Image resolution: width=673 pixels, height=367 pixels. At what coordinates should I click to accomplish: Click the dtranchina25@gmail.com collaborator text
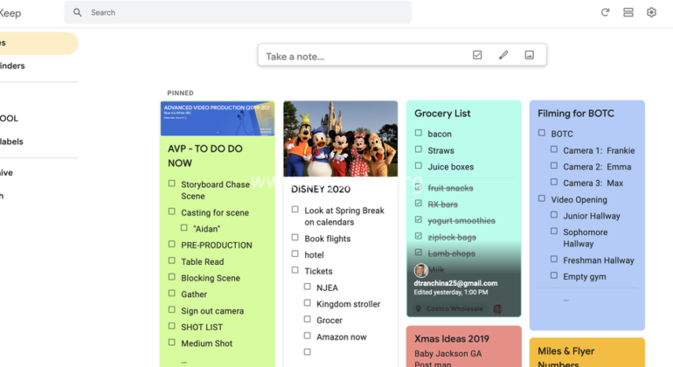coord(455,283)
